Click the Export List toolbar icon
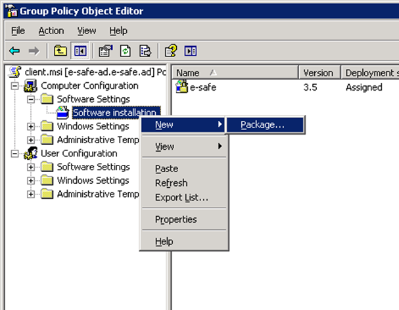This screenshot has width=399, height=310. [x=145, y=51]
